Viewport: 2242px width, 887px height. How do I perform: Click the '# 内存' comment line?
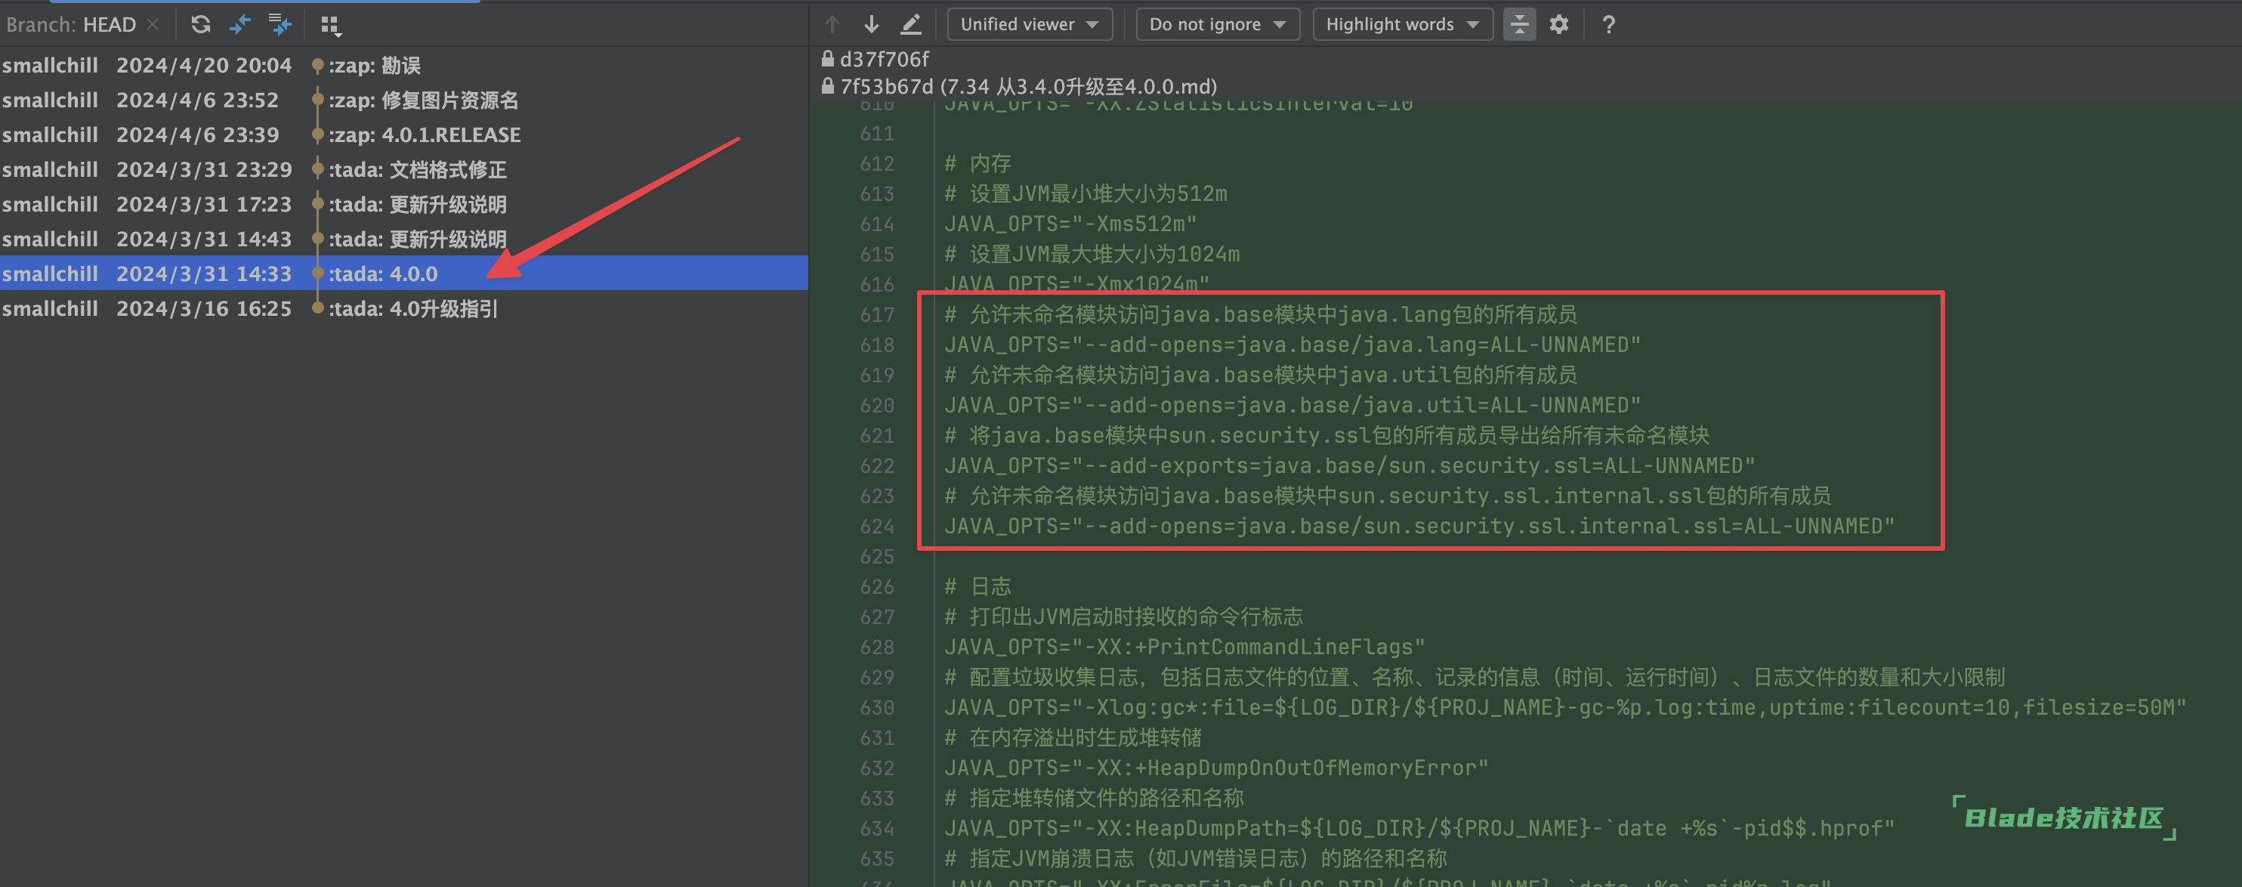click(x=977, y=164)
